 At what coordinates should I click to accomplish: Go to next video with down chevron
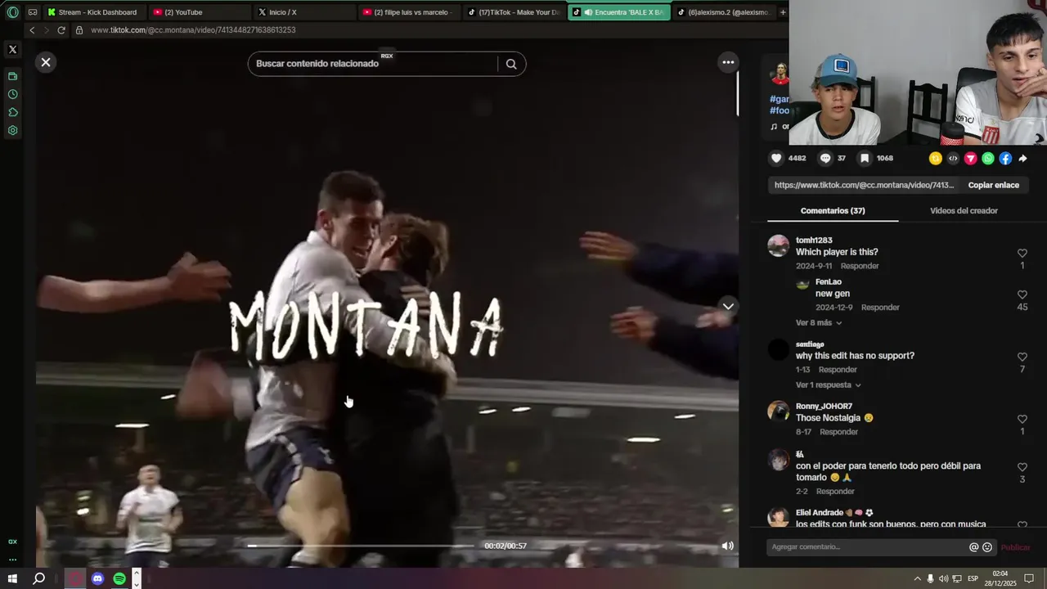pos(728,306)
